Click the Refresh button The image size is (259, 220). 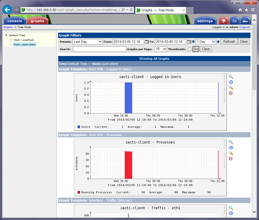click(x=229, y=42)
